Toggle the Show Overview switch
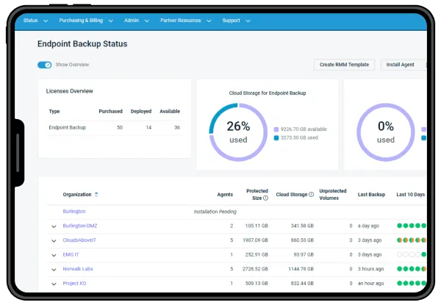 click(x=44, y=65)
